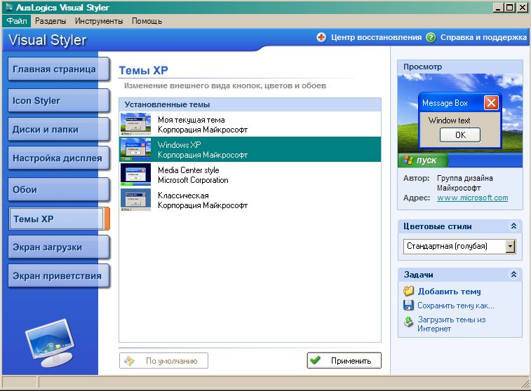Select the Темы XP sidebar section
This screenshot has width=531, height=391.
coord(59,219)
